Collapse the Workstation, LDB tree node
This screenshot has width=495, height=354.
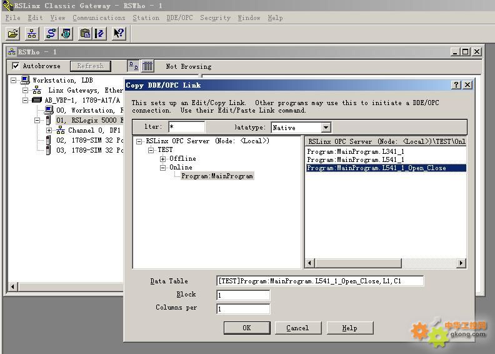click(x=13, y=80)
